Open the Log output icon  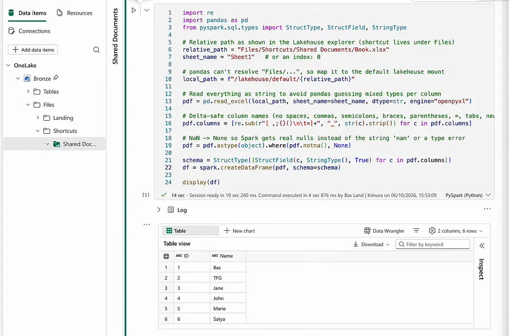coord(171,209)
